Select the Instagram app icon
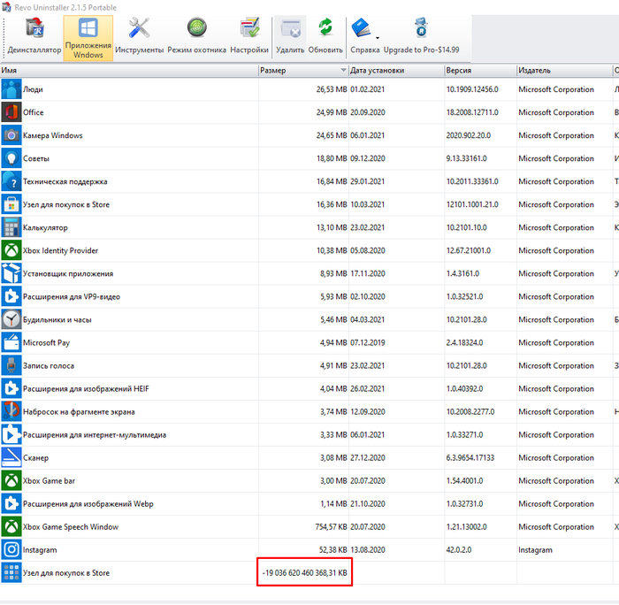619x605 pixels. pyautogui.click(x=11, y=549)
